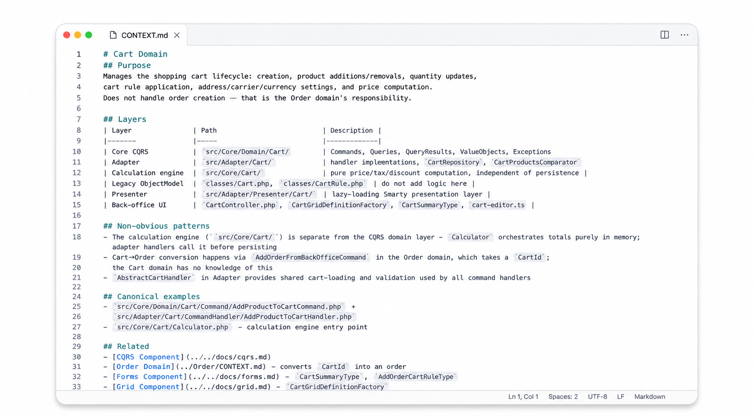Open the Order Domain link
This screenshot has width=755, height=417.
pyautogui.click(x=143, y=367)
